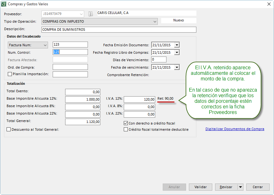Open the Tipo de Operación dropdown
The image size is (274, 195).
tap(155, 21)
